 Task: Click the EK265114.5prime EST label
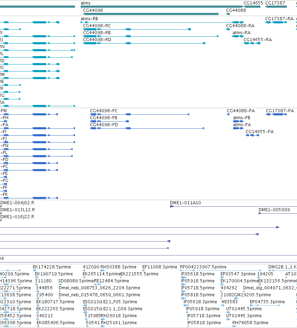102,274
